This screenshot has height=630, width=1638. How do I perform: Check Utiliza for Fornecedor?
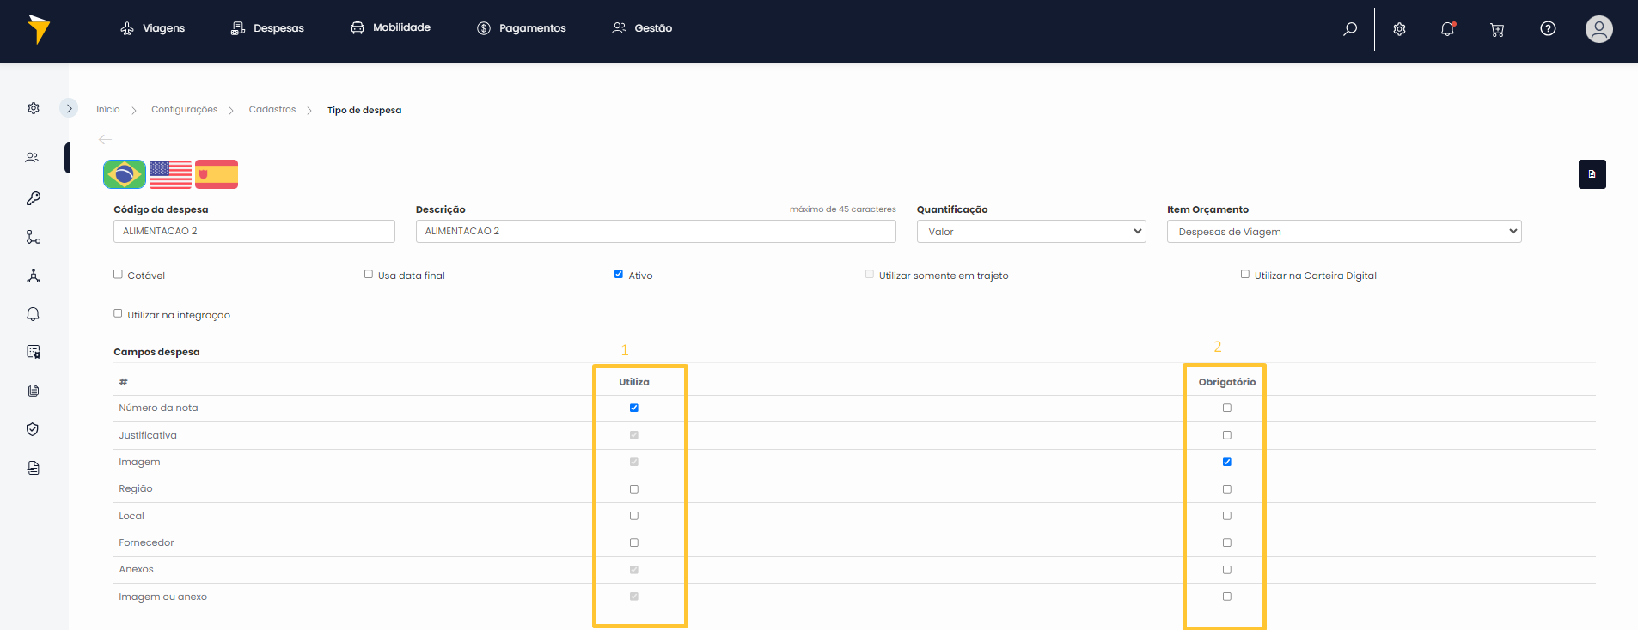(x=634, y=542)
